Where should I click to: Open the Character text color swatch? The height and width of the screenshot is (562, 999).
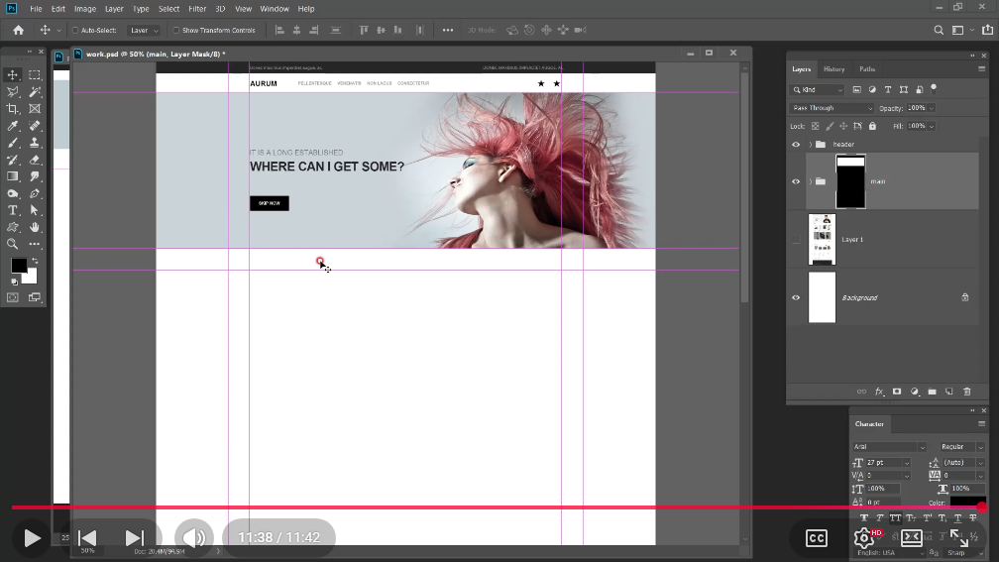967,503
